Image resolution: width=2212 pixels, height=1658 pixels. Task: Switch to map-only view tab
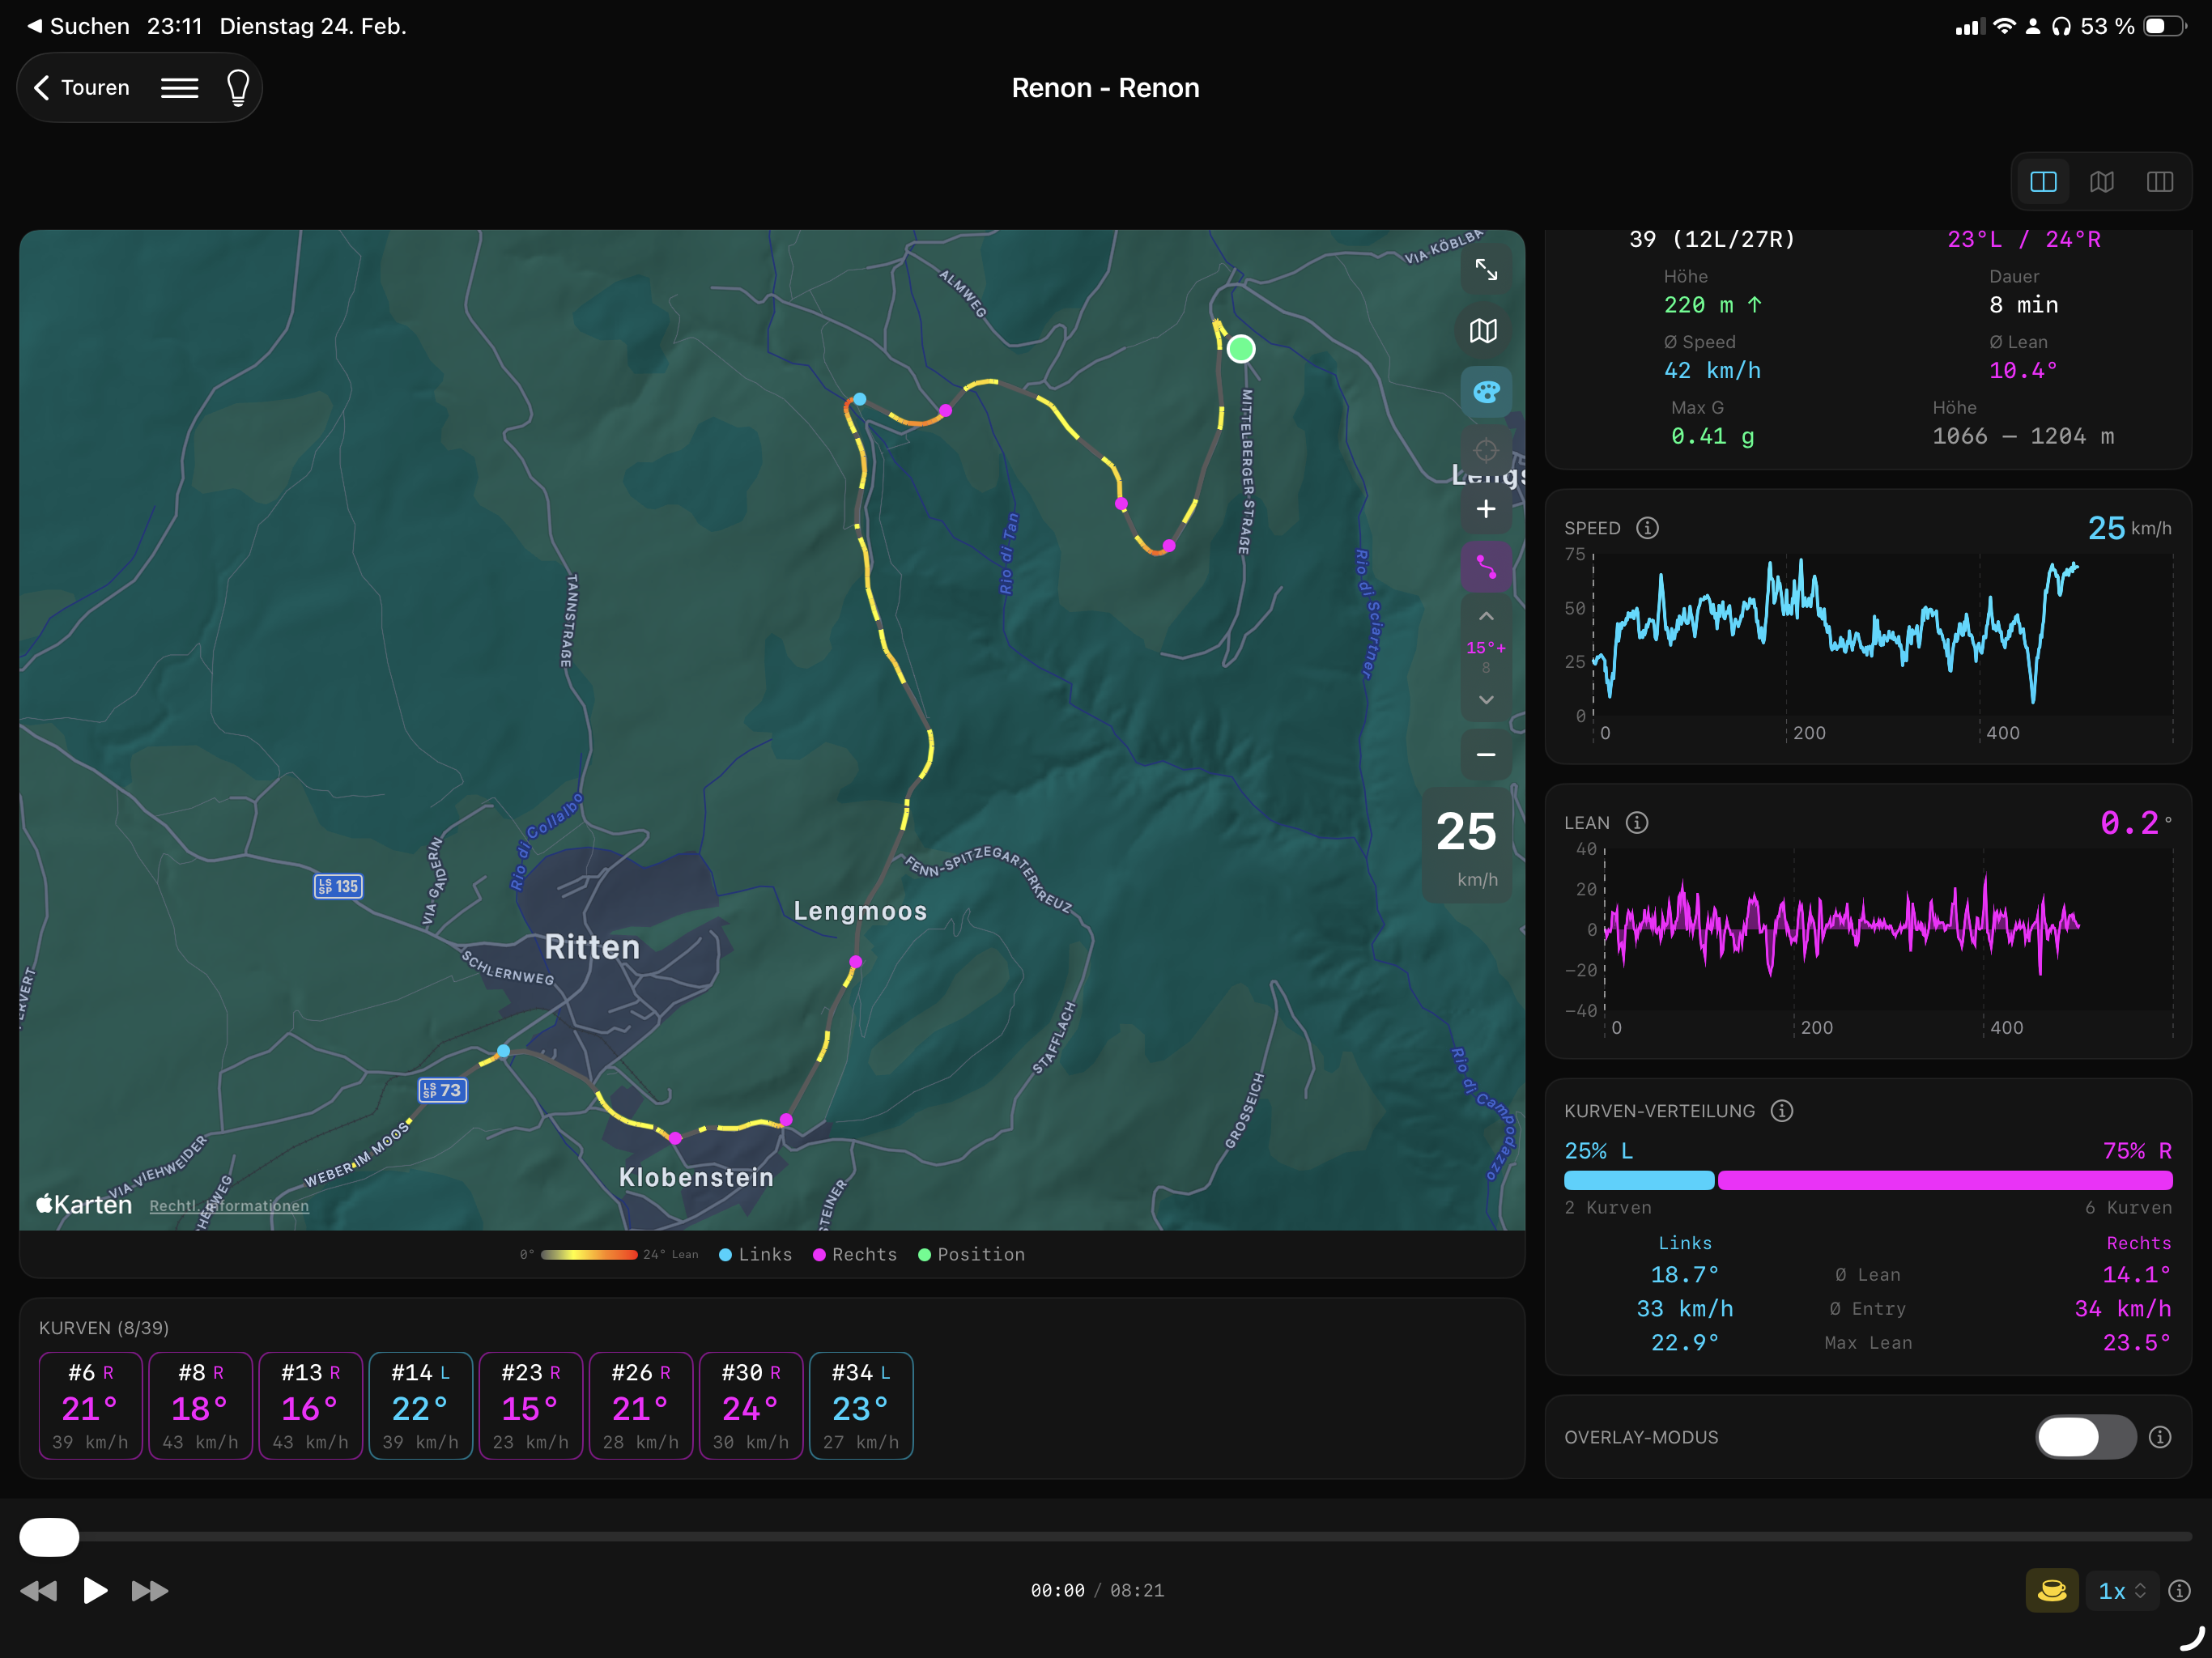2101,182
